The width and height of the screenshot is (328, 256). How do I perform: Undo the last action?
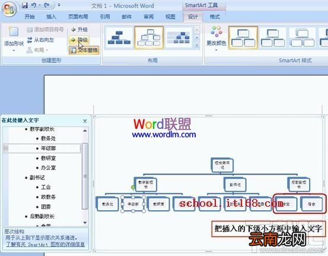(x=34, y=5)
